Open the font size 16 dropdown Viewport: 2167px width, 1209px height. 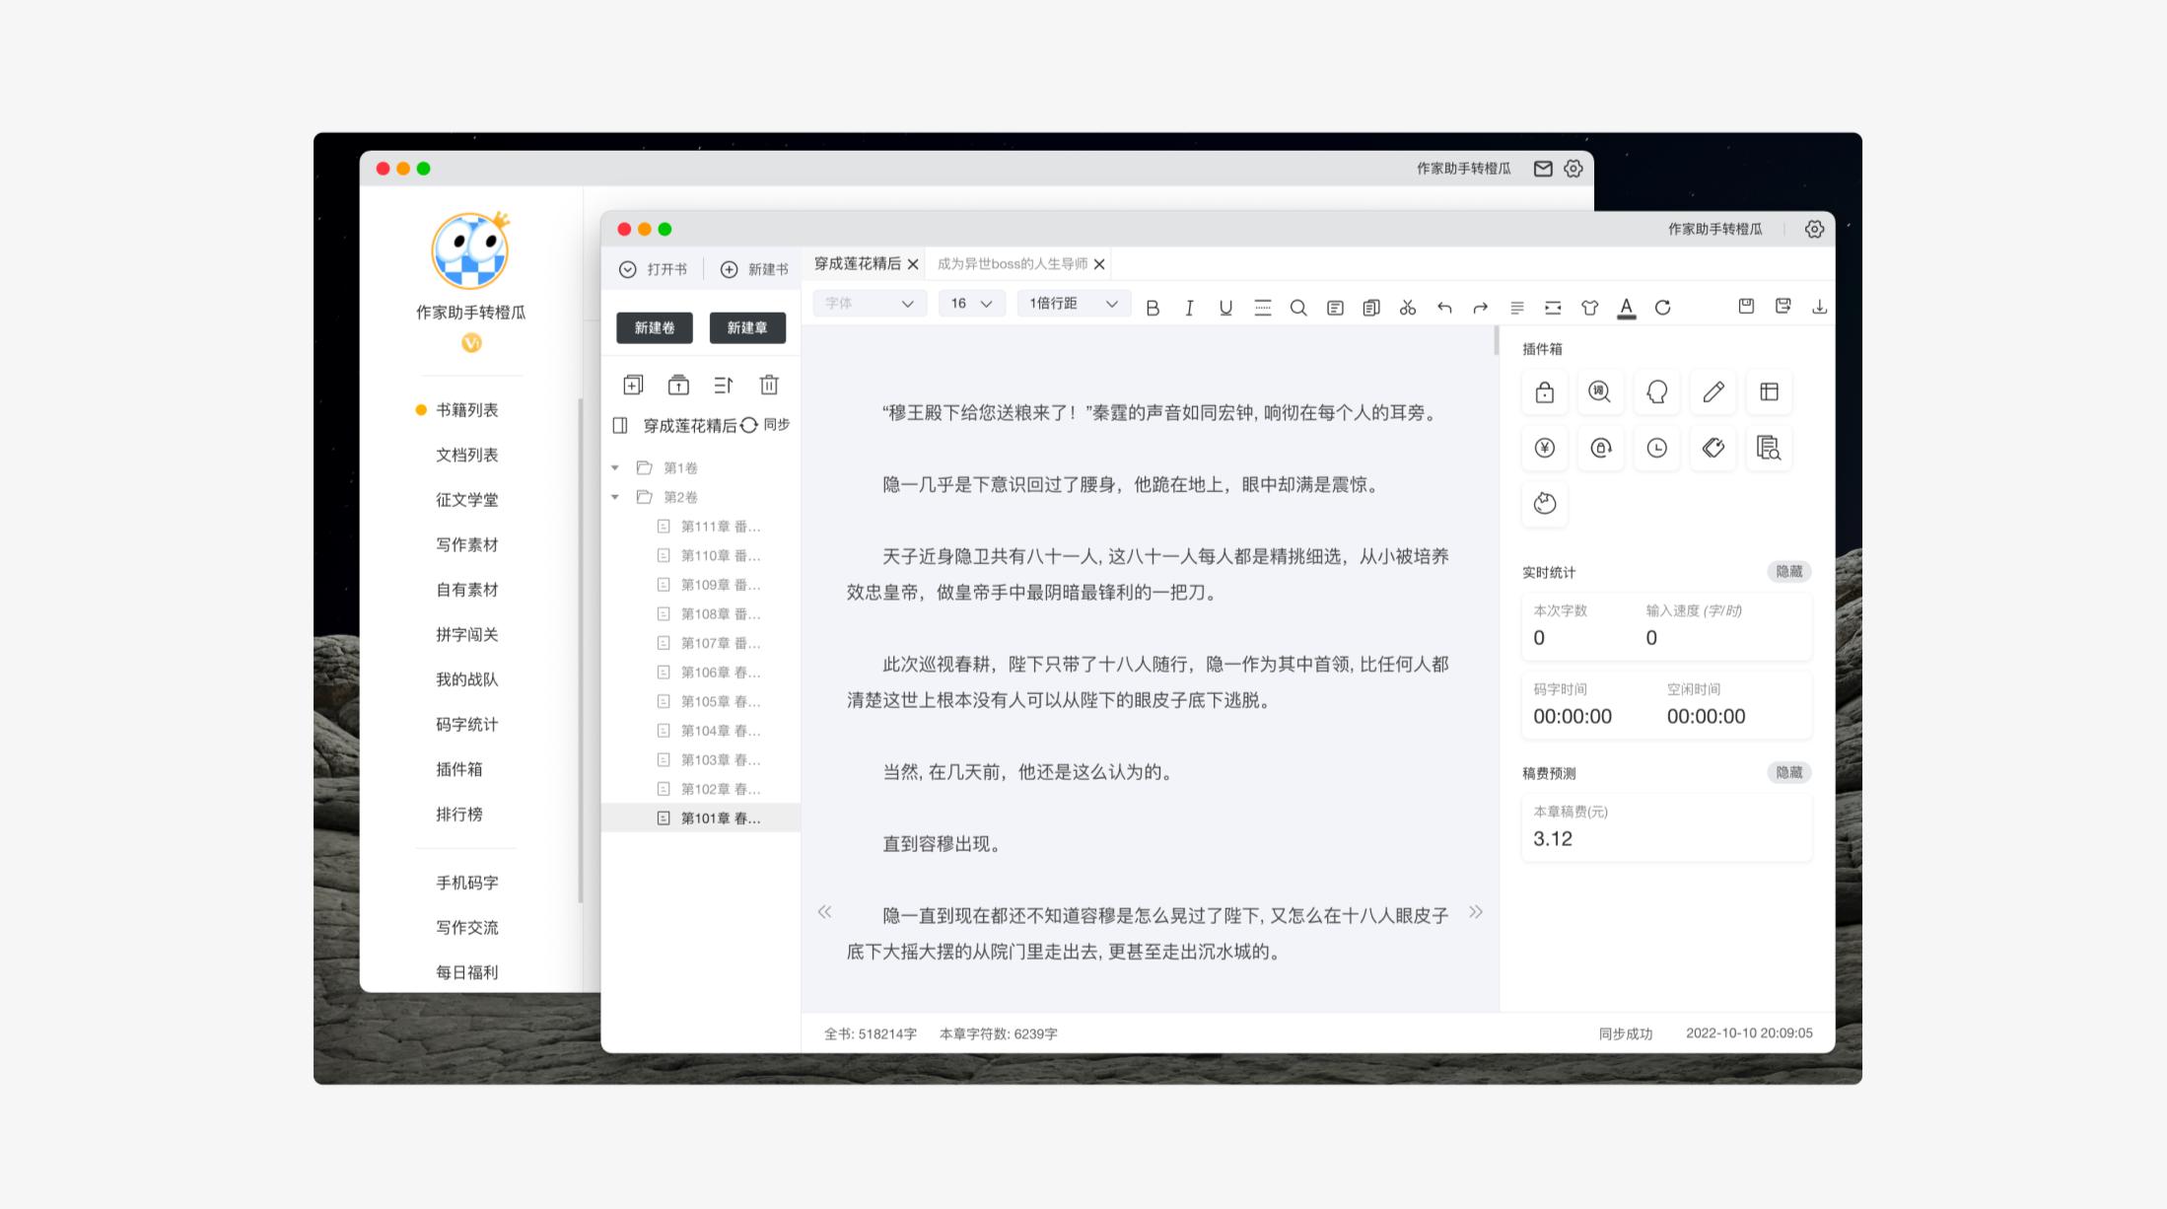(970, 304)
